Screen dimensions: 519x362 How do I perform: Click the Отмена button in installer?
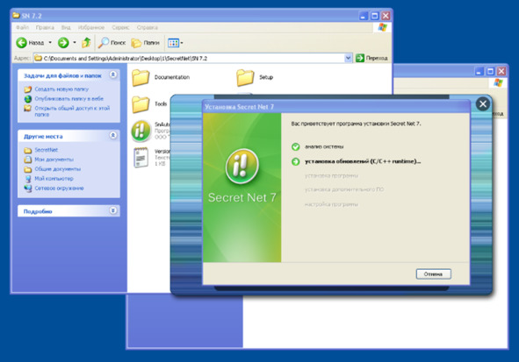click(433, 274)
